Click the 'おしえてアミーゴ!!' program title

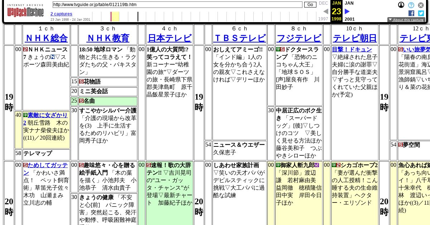click(x=238, y=49)
